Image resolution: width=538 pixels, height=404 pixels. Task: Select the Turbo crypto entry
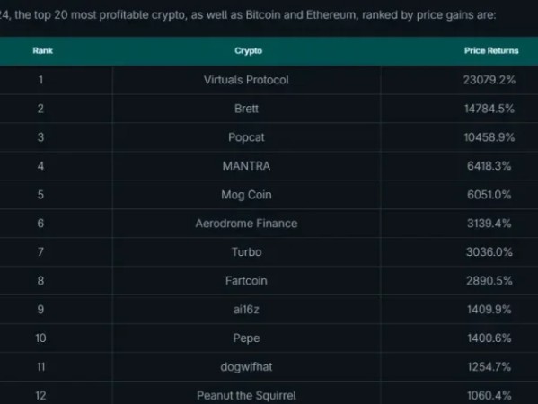pyautogui.click(x=246, y=252)
